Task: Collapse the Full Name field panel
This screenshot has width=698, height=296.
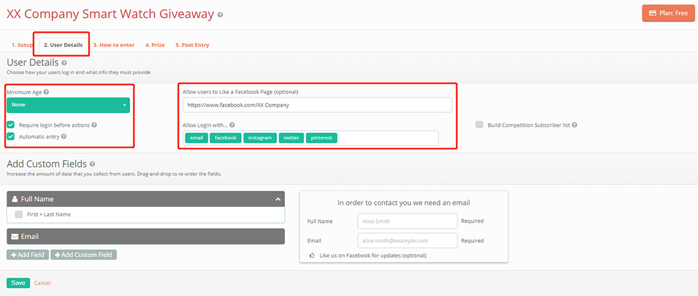Action: (x=277, y=199)
